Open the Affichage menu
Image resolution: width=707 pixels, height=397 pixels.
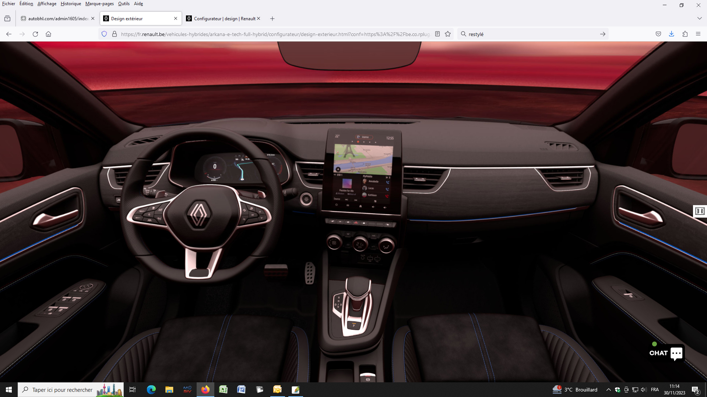[x=47, y=4]
